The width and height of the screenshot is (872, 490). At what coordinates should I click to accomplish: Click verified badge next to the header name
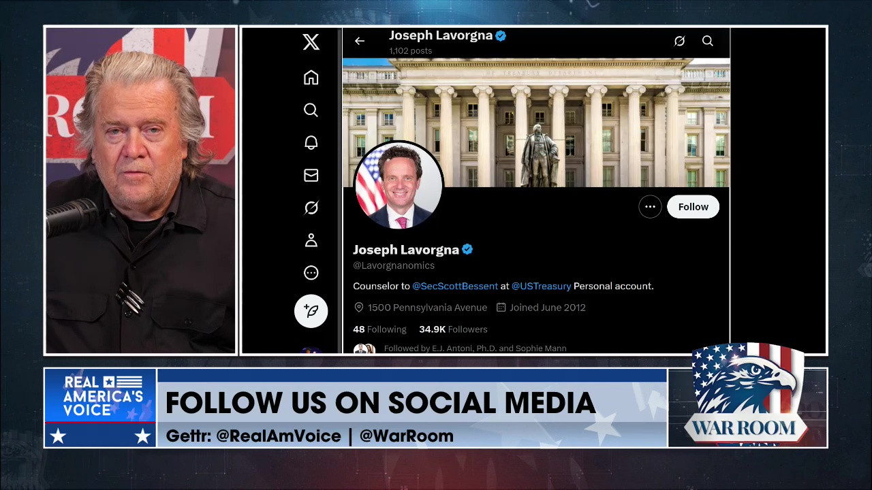[501, 35]
